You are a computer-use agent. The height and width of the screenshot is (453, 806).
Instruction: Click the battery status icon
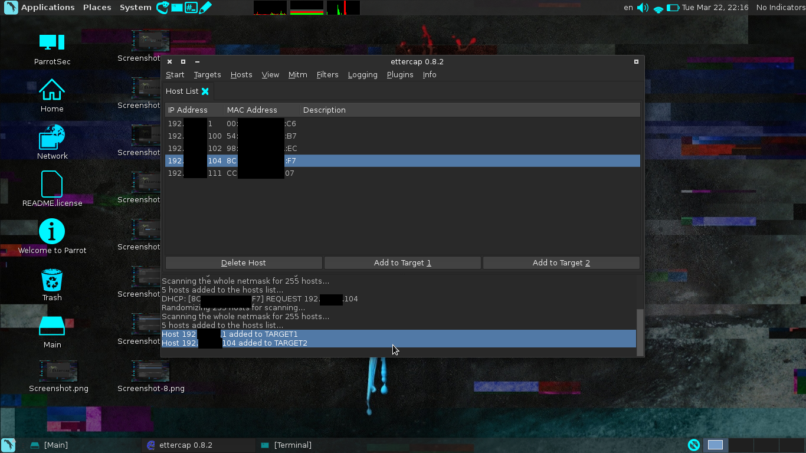(673, 8)
